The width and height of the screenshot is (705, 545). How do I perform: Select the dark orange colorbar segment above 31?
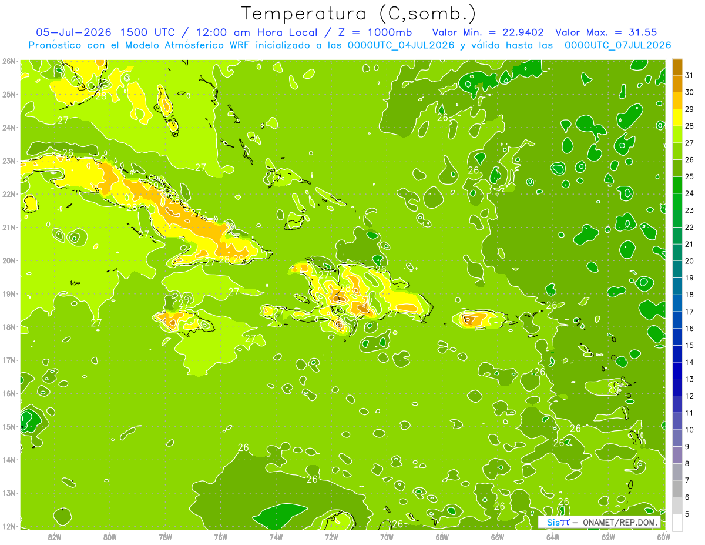[677, 67]
